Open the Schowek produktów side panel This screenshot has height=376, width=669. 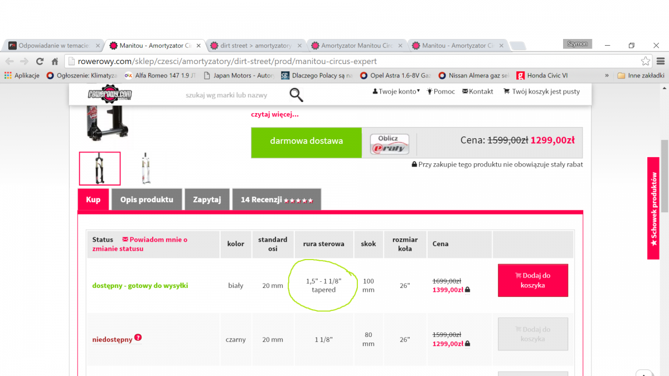(x=653, y=208)
